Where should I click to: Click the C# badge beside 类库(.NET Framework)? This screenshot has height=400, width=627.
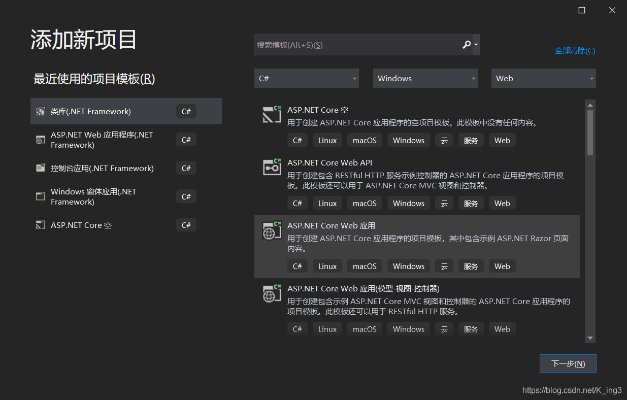click(186, 111)
